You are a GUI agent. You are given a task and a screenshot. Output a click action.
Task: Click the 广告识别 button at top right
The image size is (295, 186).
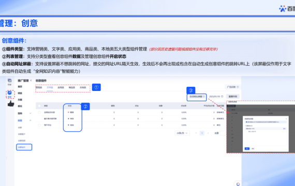(232, 87)
